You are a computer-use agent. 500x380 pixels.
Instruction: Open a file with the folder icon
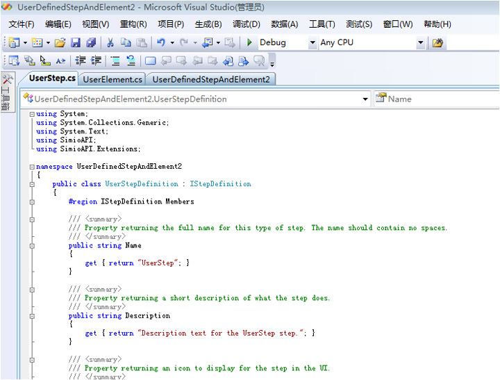click(x=60, y=42)
